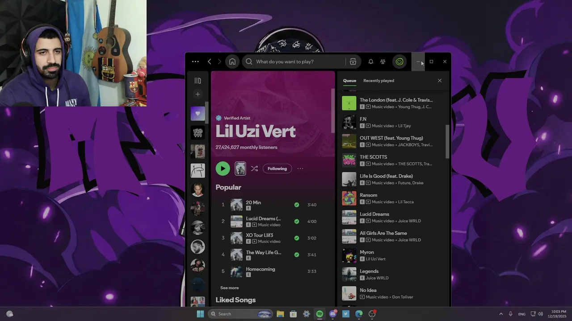Play Lil Uzi Vert with the green play button
572x321 pixels.
(223, 169)
